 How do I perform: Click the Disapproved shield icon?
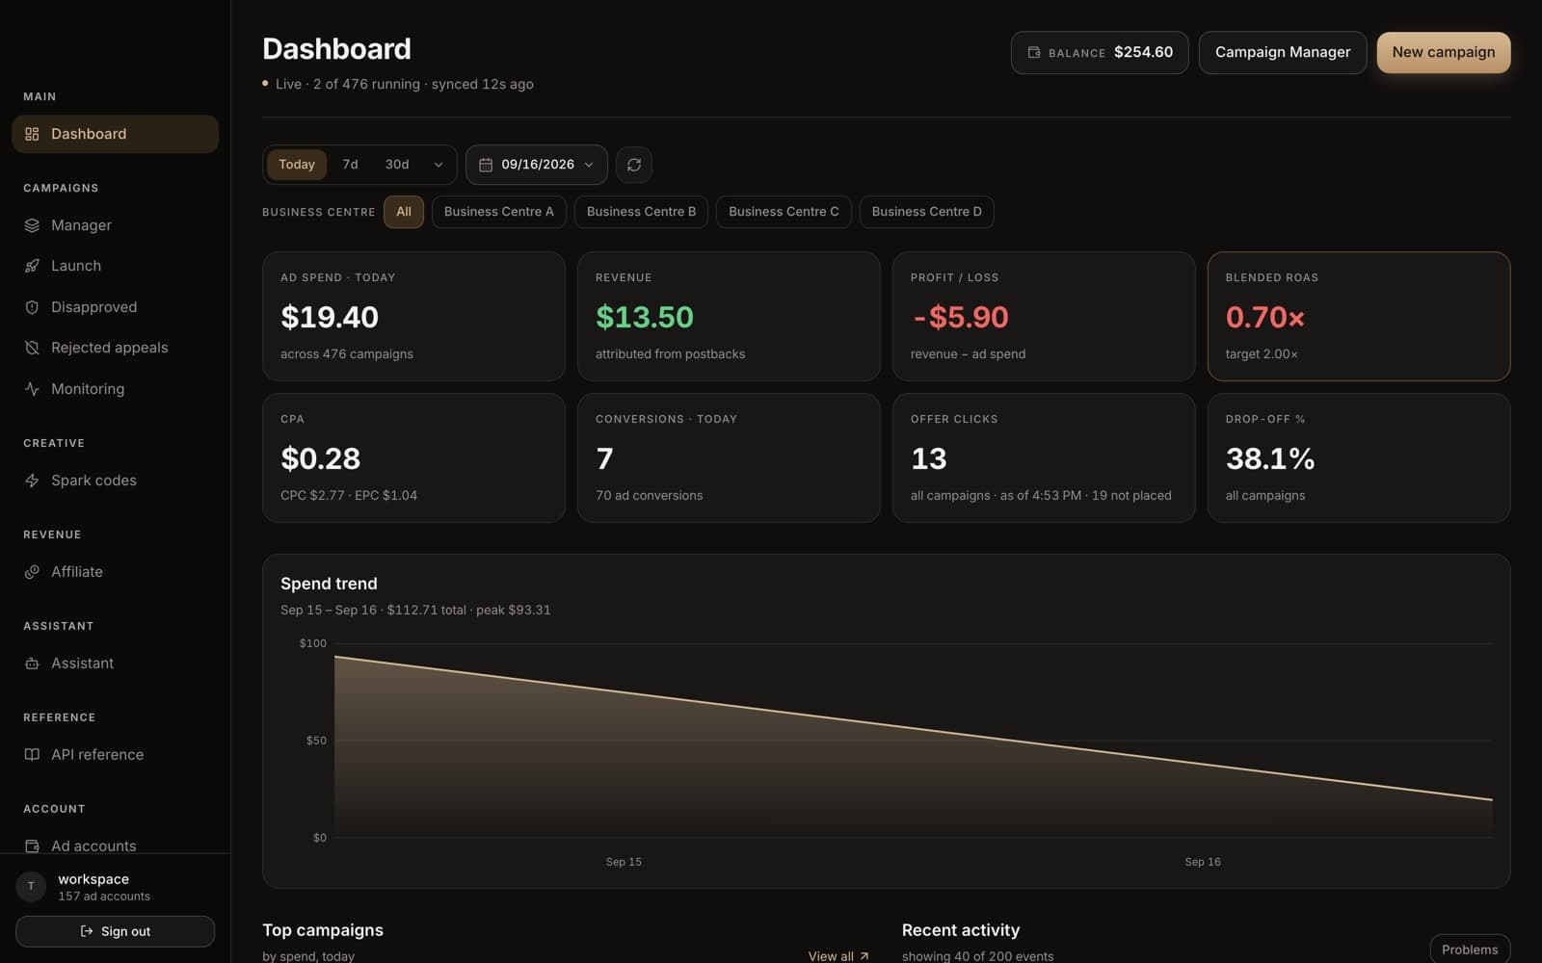point(32,307)
